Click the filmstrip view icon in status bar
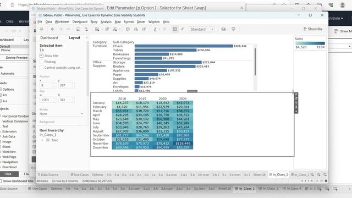Image resolution: width=352 pixels, height=198 pixels. pyautogui.click(x=321, y=181)
